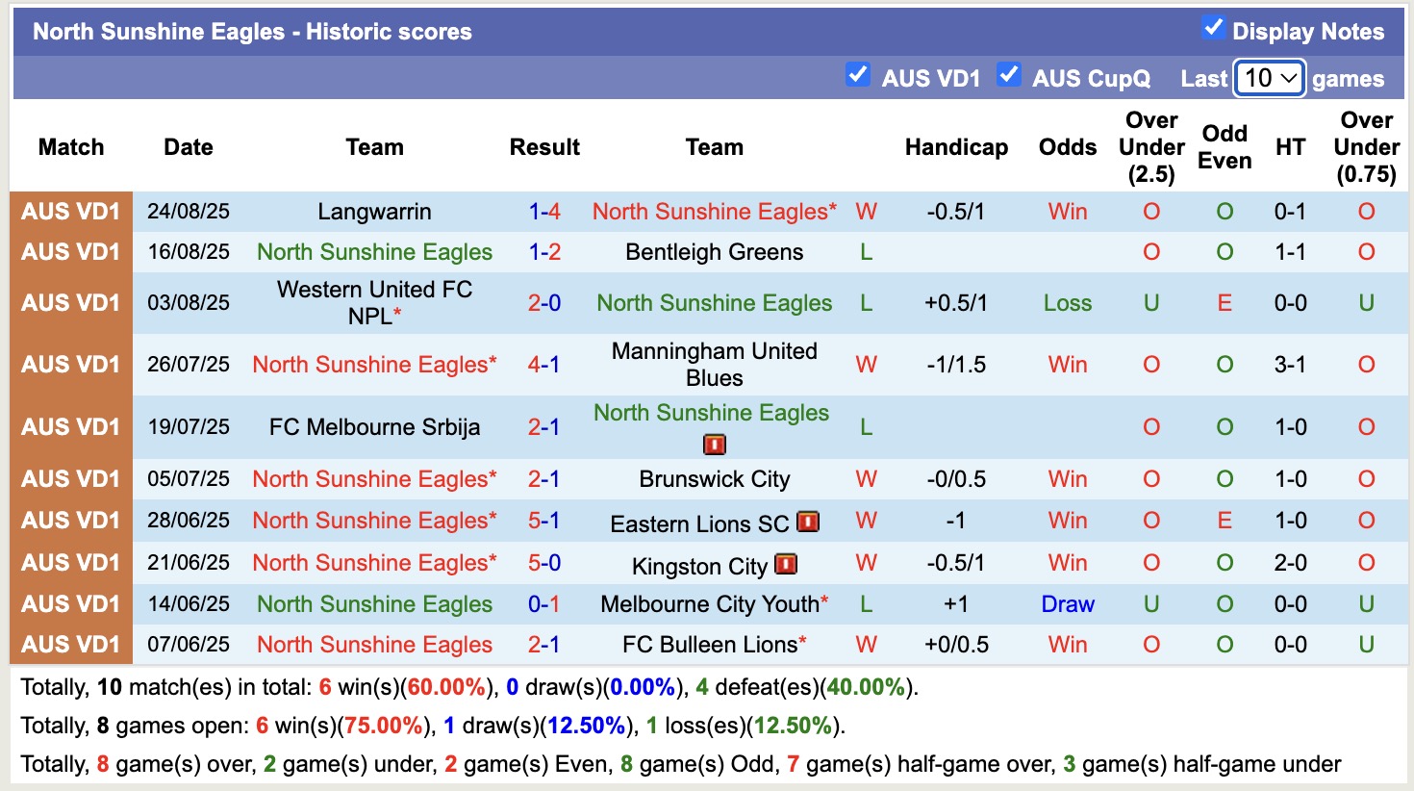Click red card icon under North Sunshine Eagles
The height and width of the screenshot is (791, 1414).
[714, 445]
